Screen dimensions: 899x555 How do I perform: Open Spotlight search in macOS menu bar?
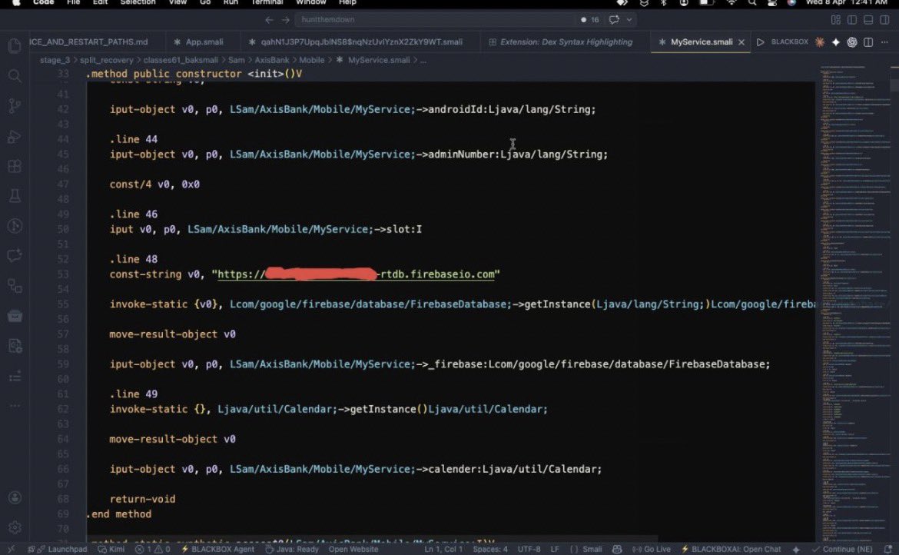tap(751, 3)
